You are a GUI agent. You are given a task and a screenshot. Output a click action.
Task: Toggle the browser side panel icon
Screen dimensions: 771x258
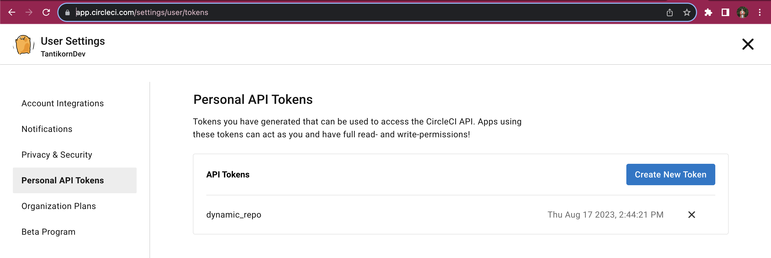click(x=725, y=13)
